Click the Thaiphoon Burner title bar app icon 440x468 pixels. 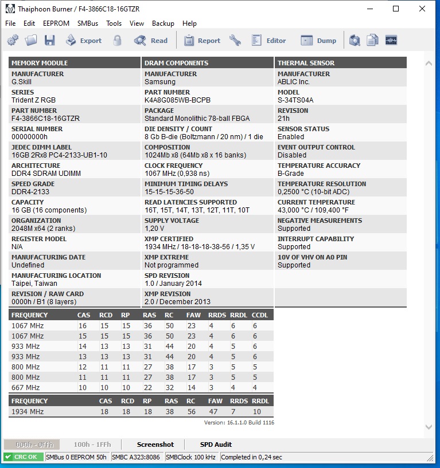[x=10, y=9]
